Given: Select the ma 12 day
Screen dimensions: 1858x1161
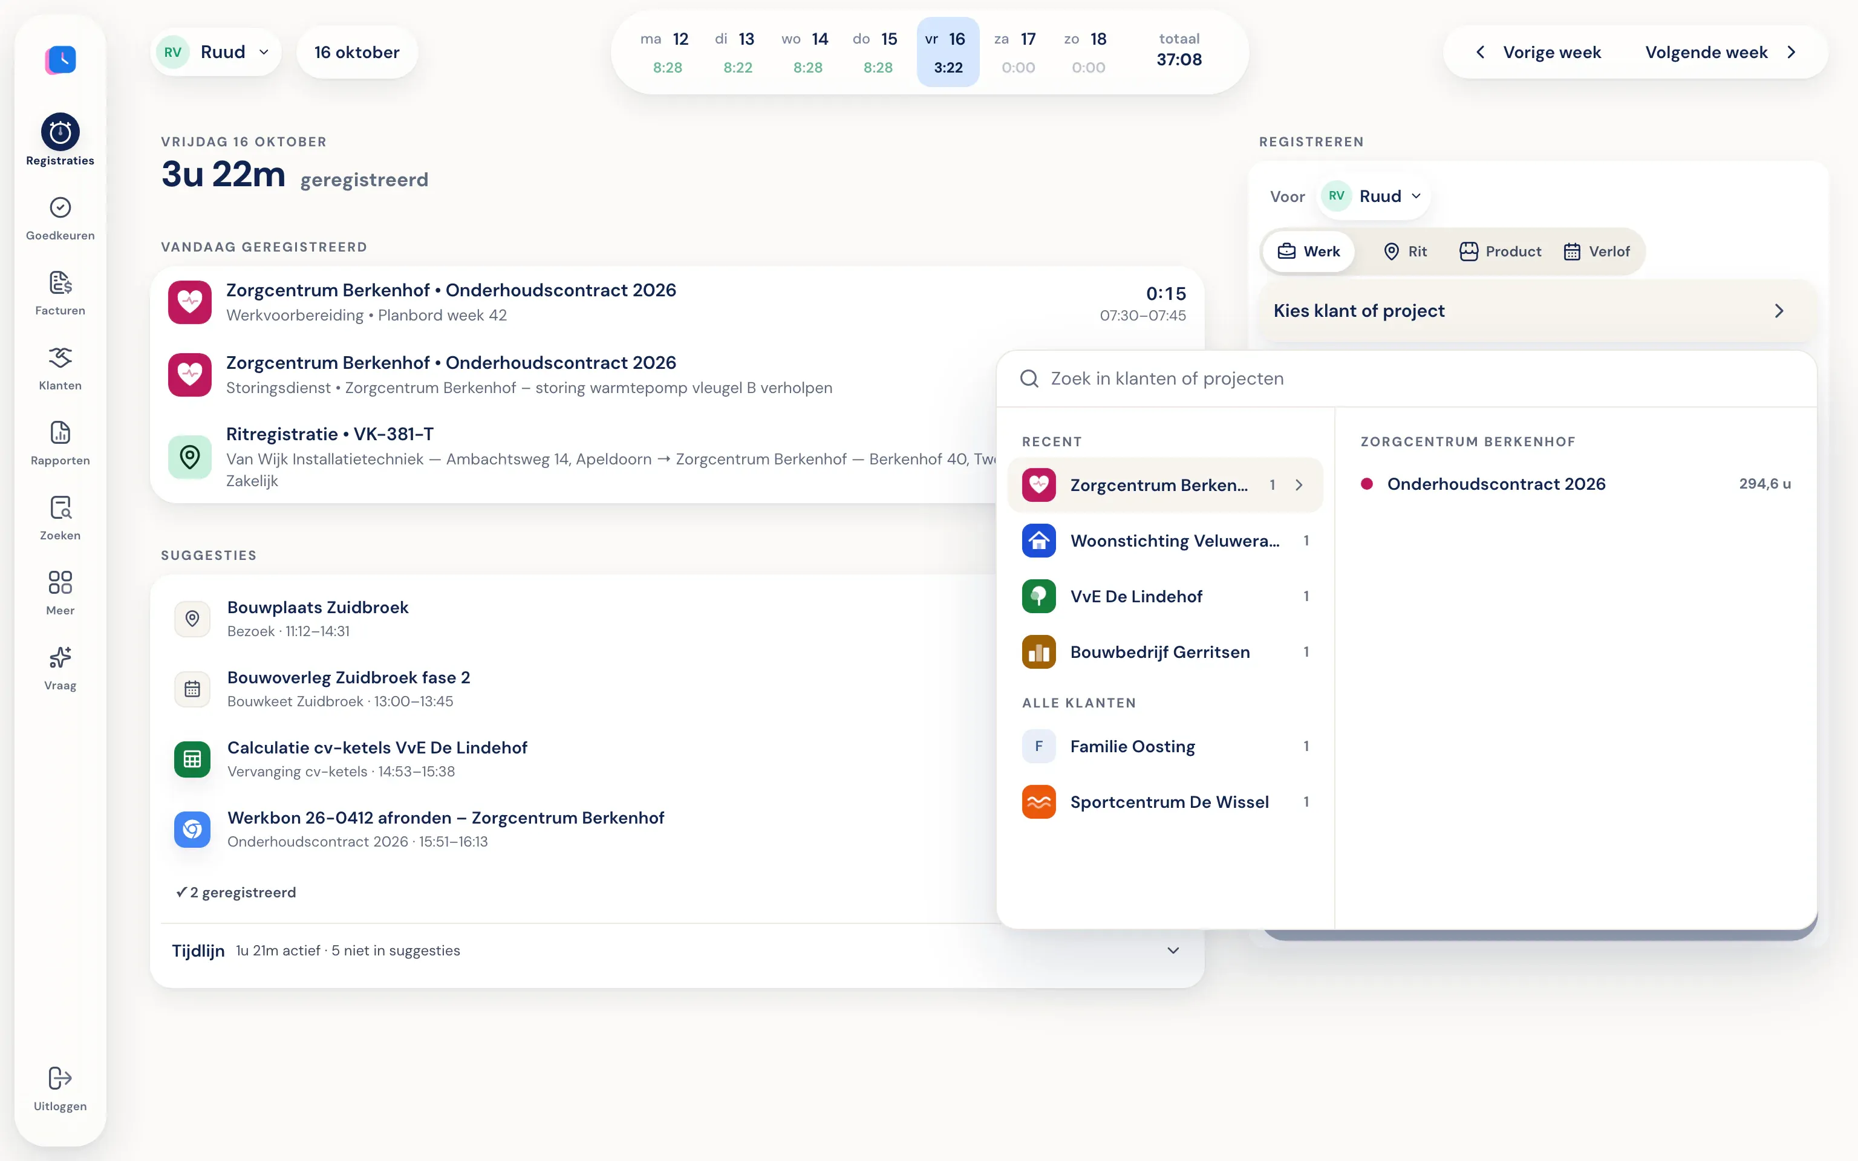Looking at the screenshot, I should [665, 52].
